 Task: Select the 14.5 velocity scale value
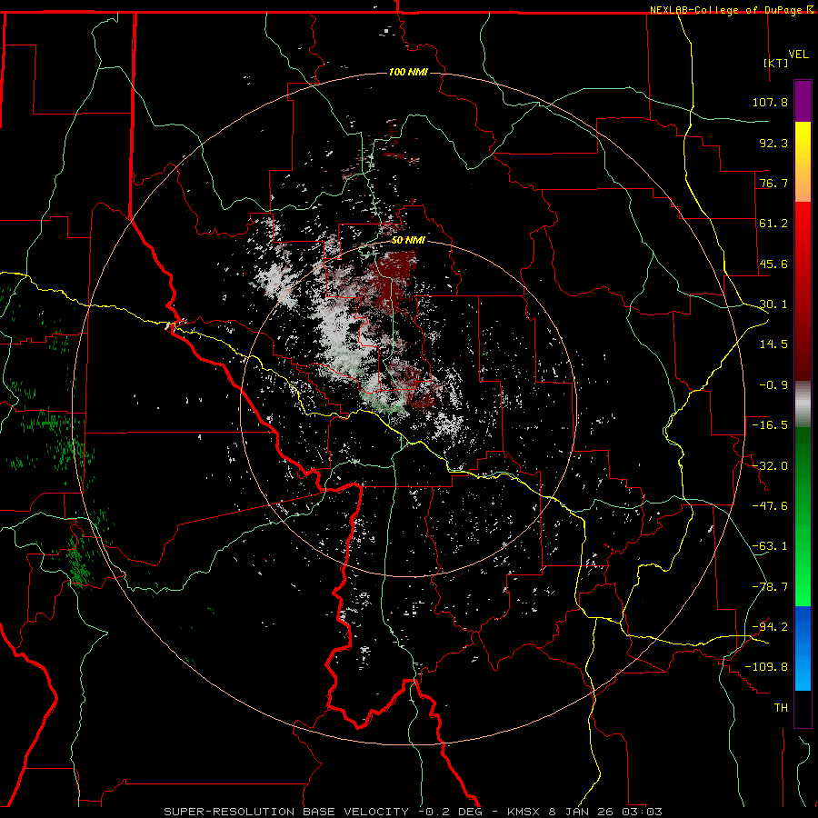(773, 344)
